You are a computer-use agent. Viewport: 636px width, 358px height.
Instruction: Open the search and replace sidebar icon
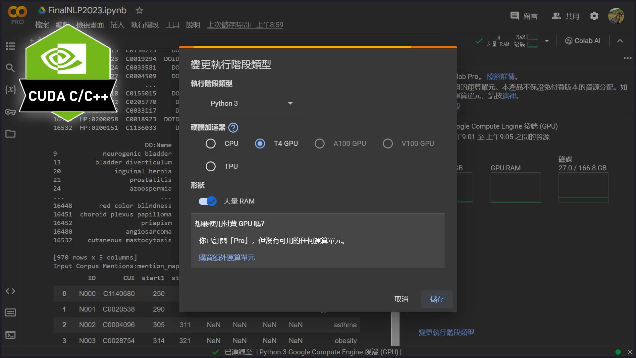10,68
